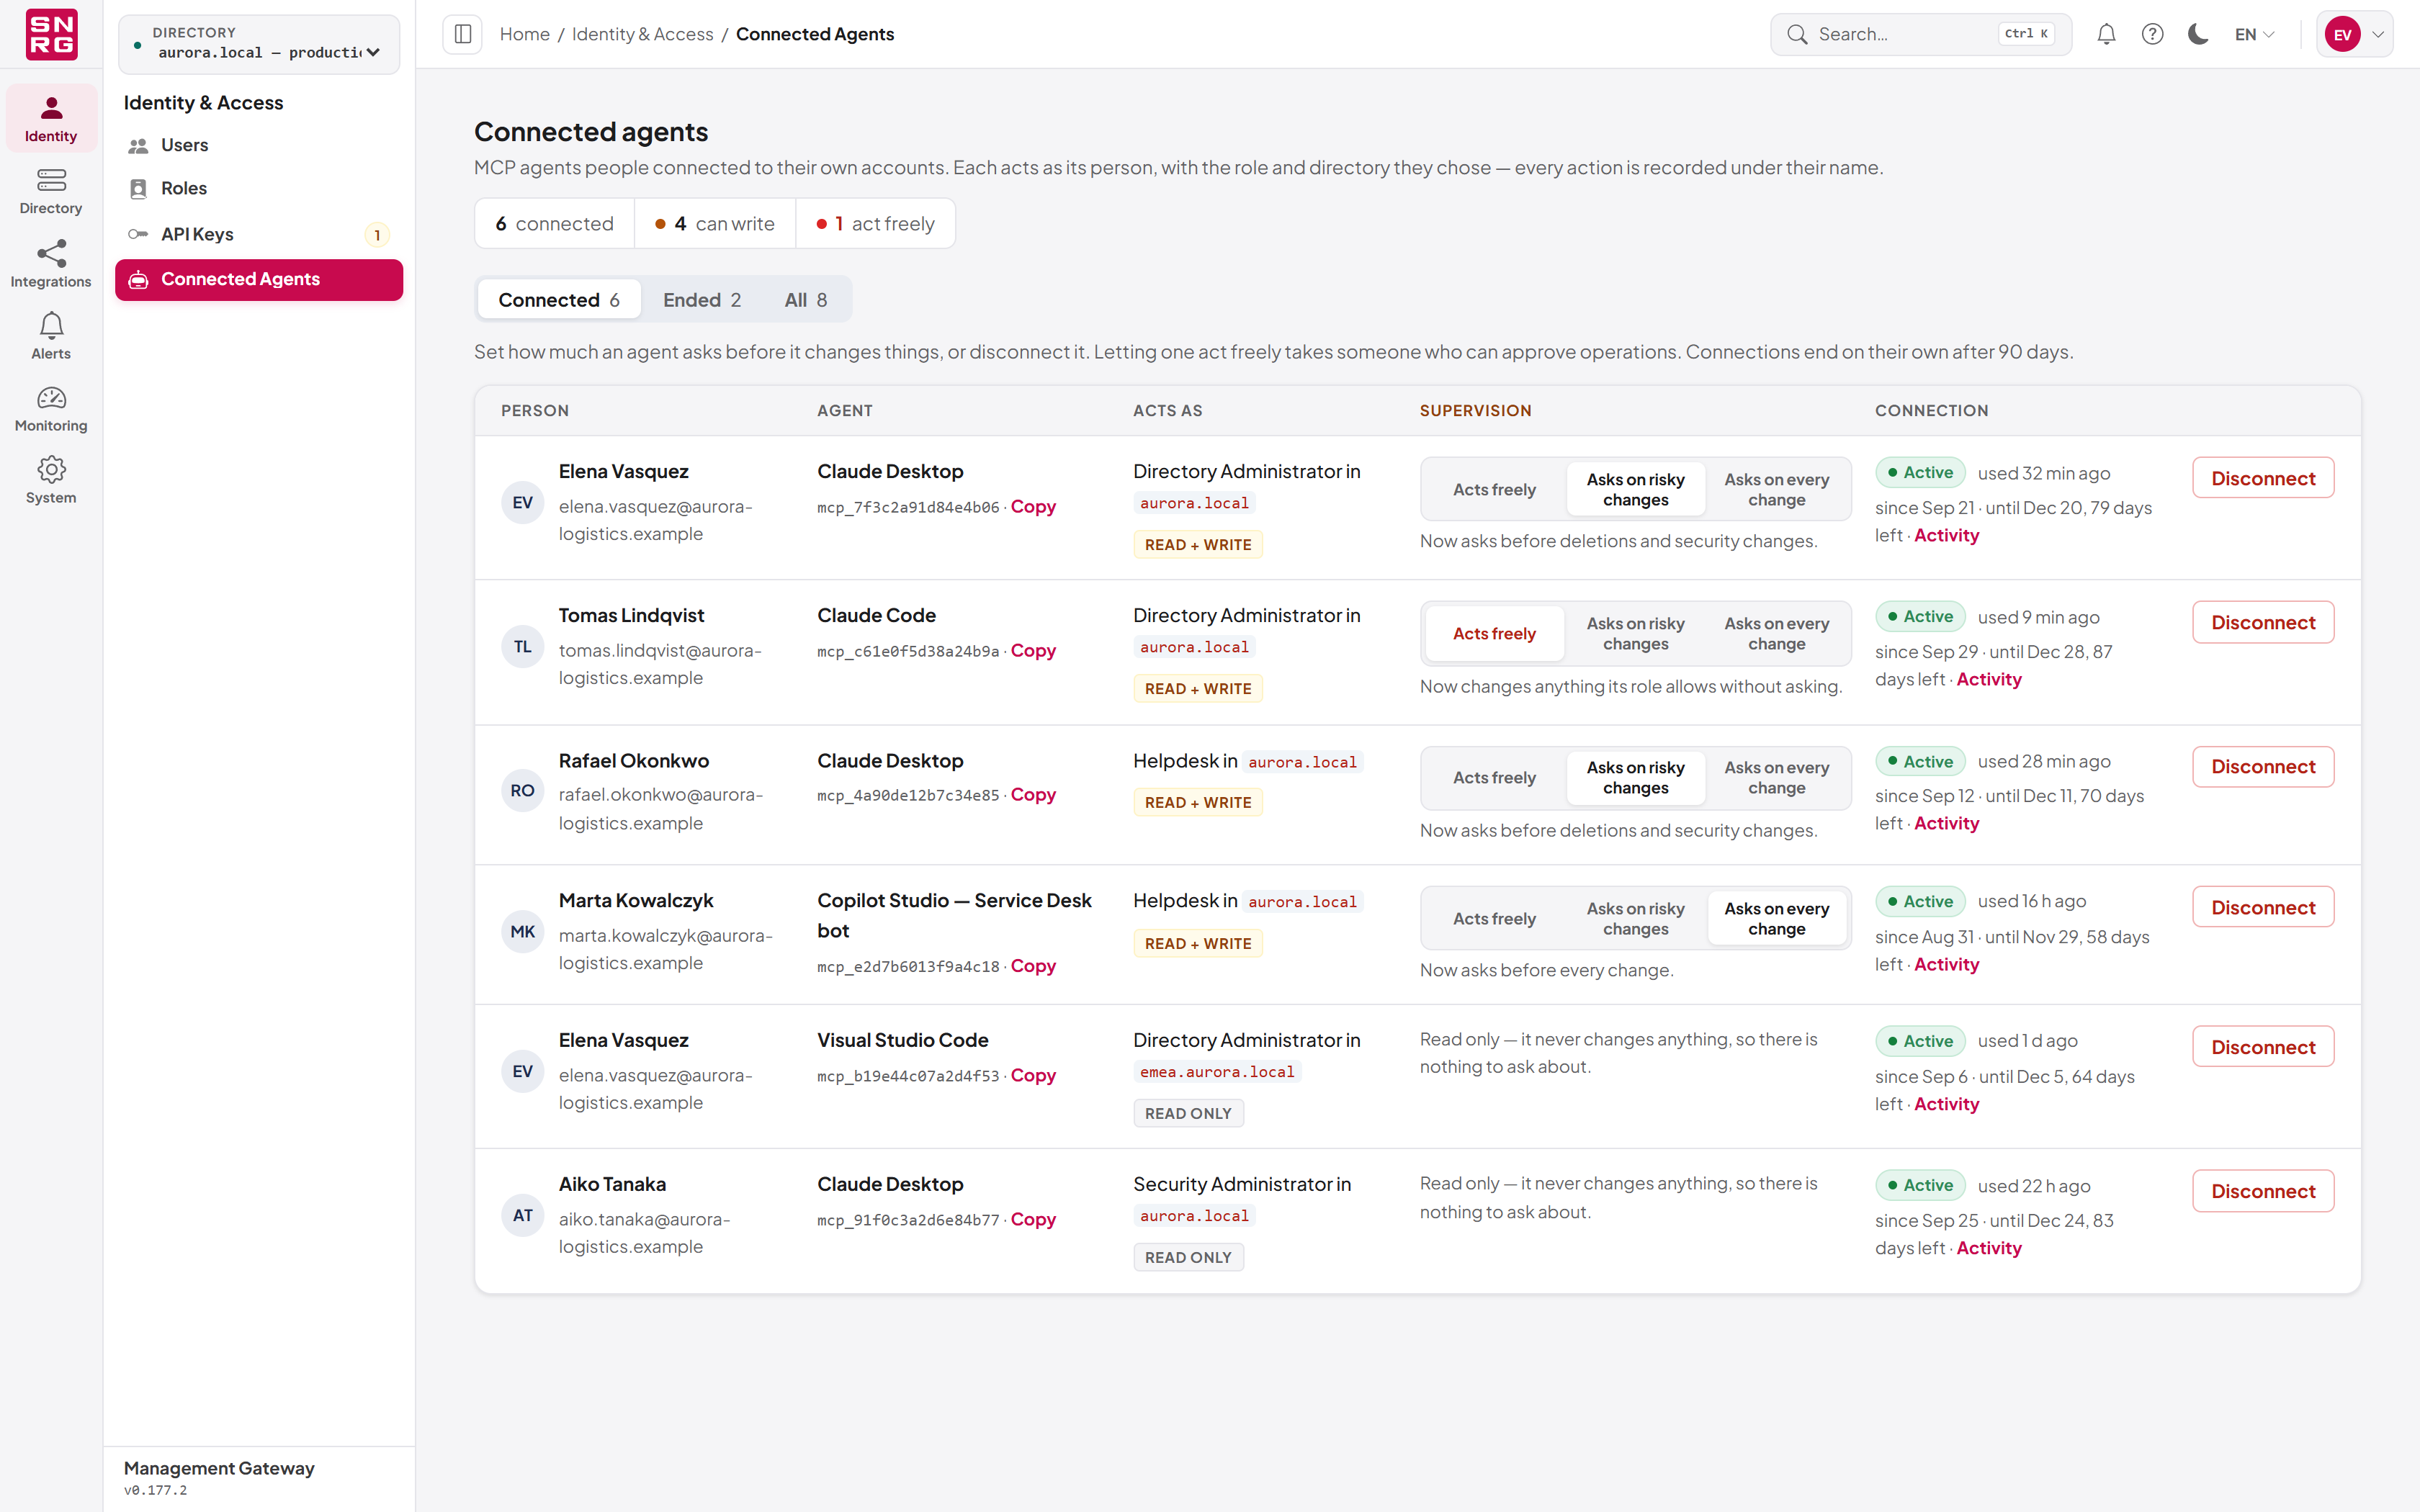Image resolution: width=2420 pixels, height=1512 pixels.
Task: Set Tomas Lindqvist's agent to Asks on risky changes
Action: [1635, 634]
